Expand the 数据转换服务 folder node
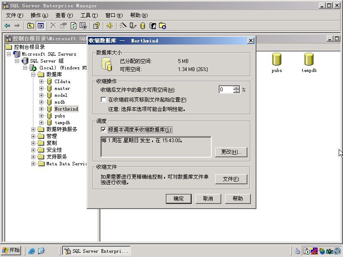The width and height of the screenshot is (343, 257). [x=33, y=129]
